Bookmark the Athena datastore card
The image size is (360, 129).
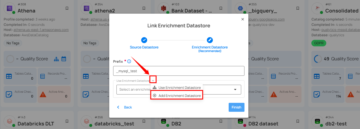click(x=67, y=8)
